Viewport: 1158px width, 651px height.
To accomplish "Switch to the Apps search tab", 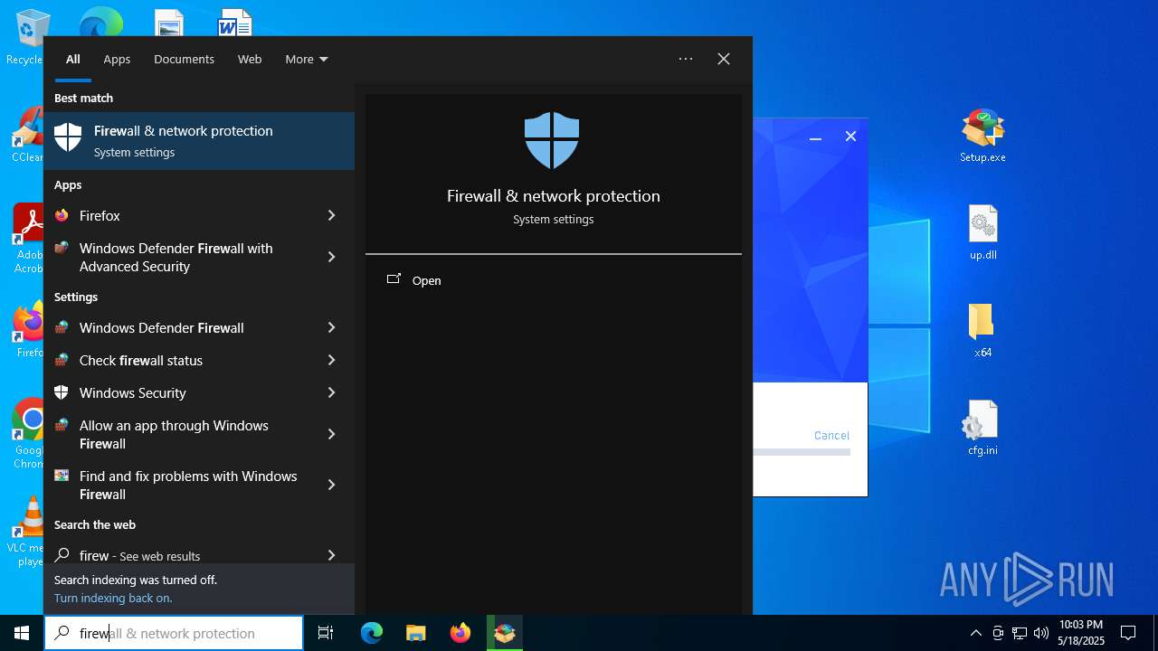I will click(x=117, y=59).
